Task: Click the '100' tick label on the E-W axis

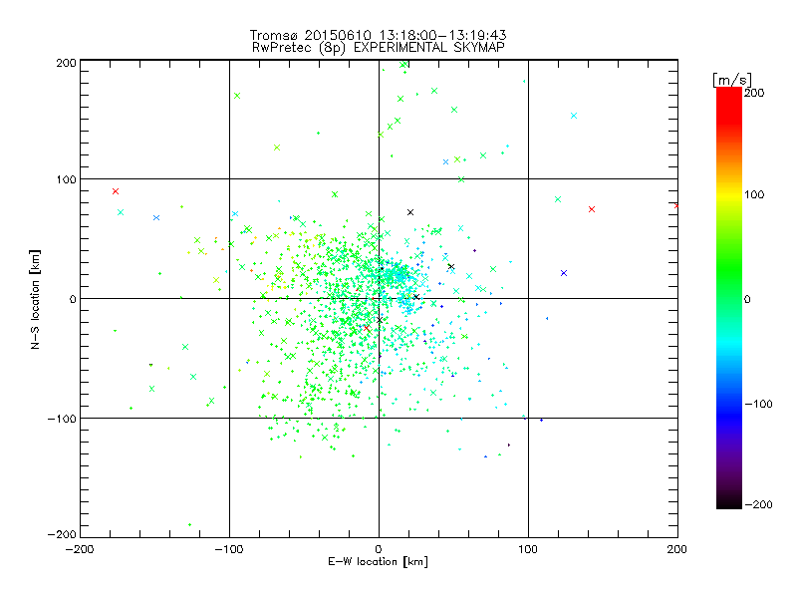Action: point(528,549)
